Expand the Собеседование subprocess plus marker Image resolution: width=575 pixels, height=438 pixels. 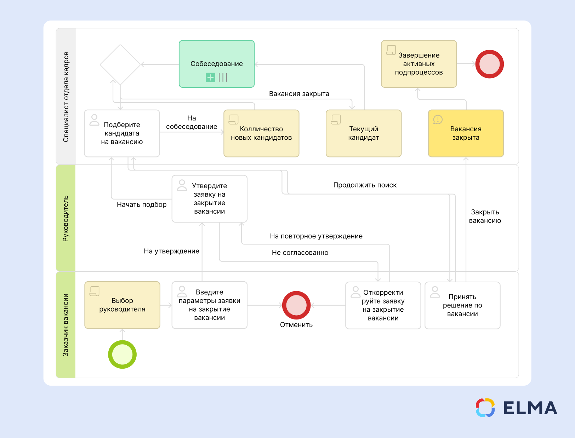[x=210, y=77]
